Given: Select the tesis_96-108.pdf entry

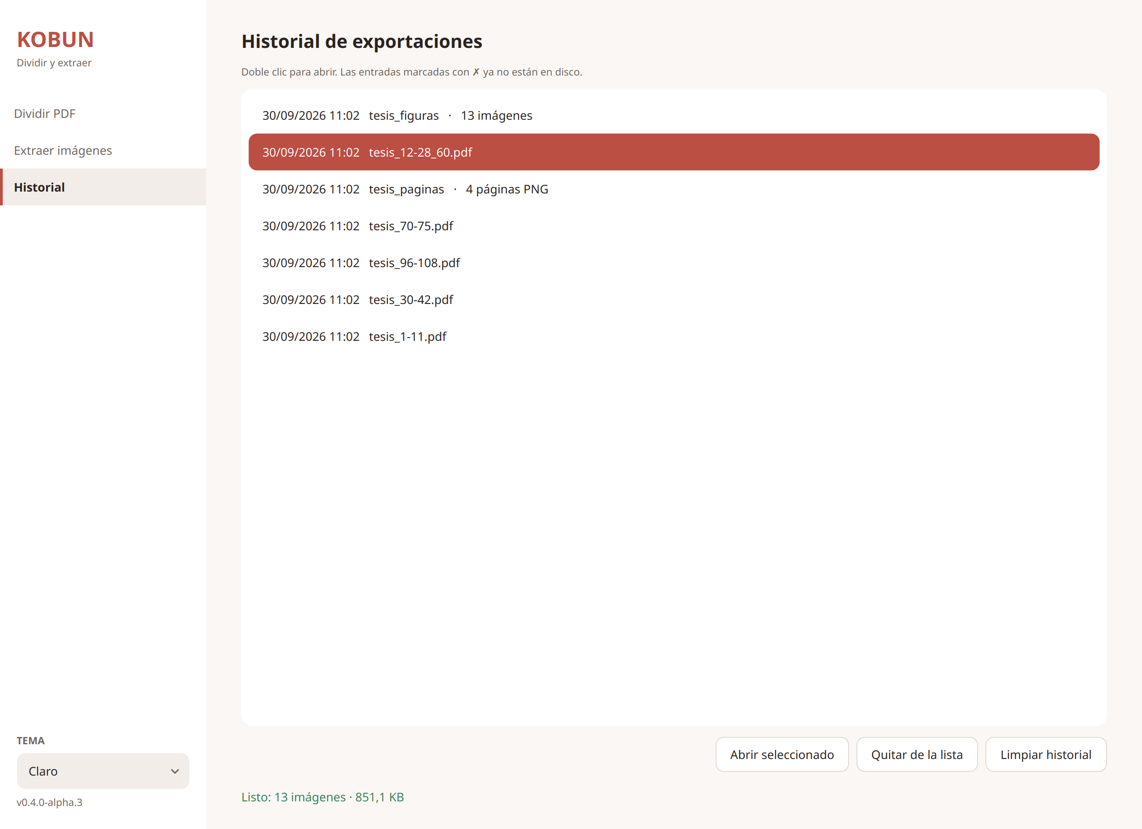Looking at the screenshot, I should (674, 263).
